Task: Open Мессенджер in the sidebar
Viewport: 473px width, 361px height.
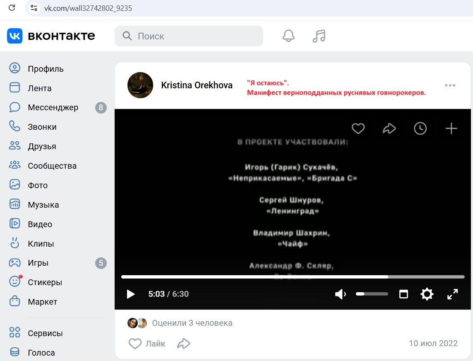Action: click(53, 108)
